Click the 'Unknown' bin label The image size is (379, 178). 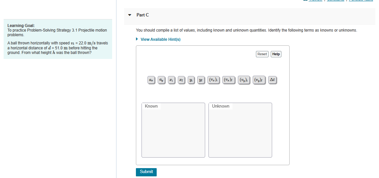221,106
